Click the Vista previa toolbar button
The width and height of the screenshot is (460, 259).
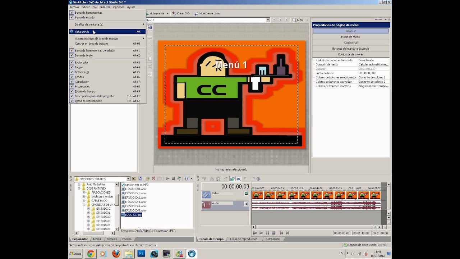click(x=155, y=13)
